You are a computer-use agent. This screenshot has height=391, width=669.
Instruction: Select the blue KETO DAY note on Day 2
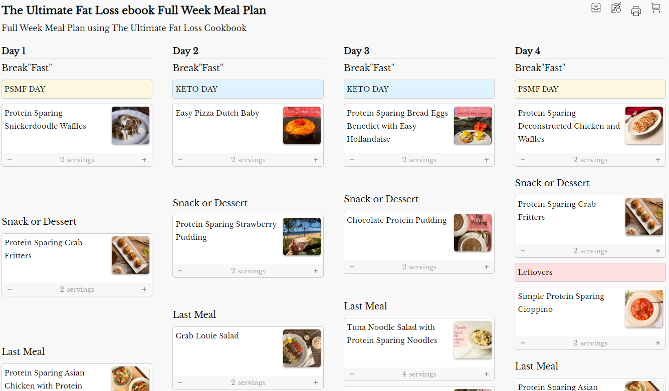[x=248, y=89]
